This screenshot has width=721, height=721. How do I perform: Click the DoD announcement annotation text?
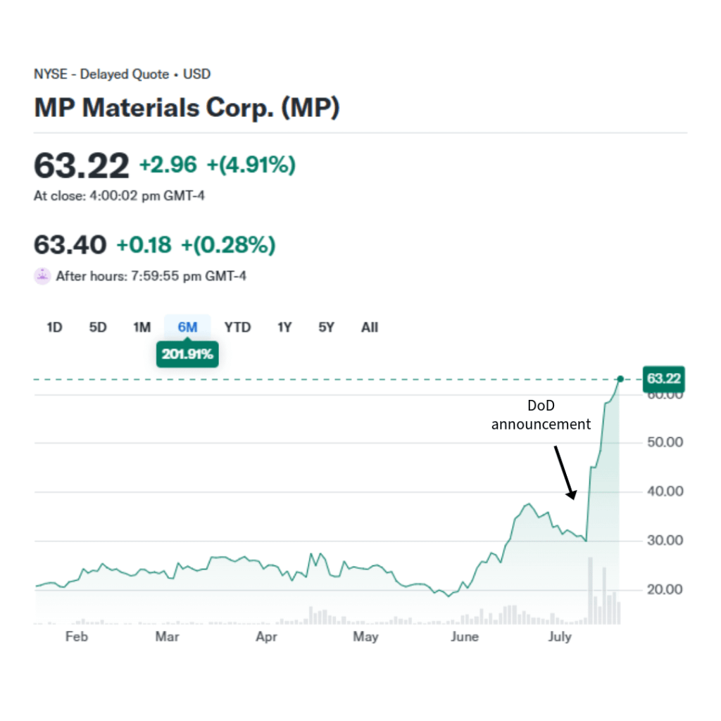coord(541,415)
